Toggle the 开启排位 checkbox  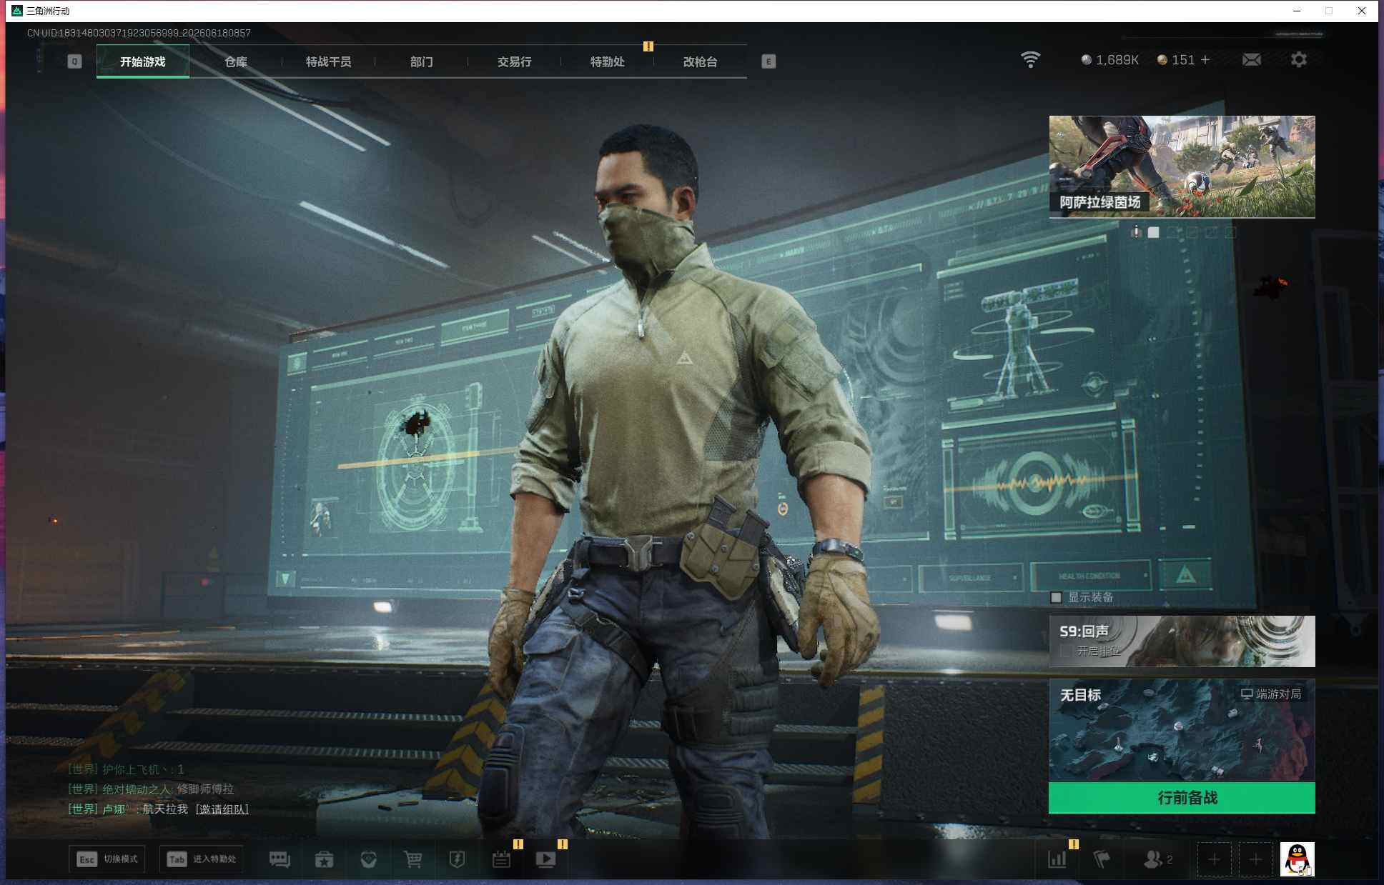[x=1066, y=651]
